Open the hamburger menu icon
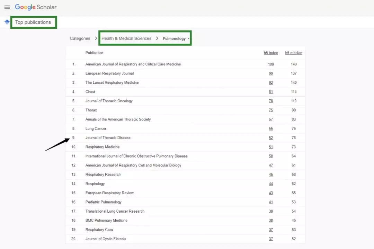The width and height of the screenshot is (374, 249). pyautogui.click(x=7, y=7)
